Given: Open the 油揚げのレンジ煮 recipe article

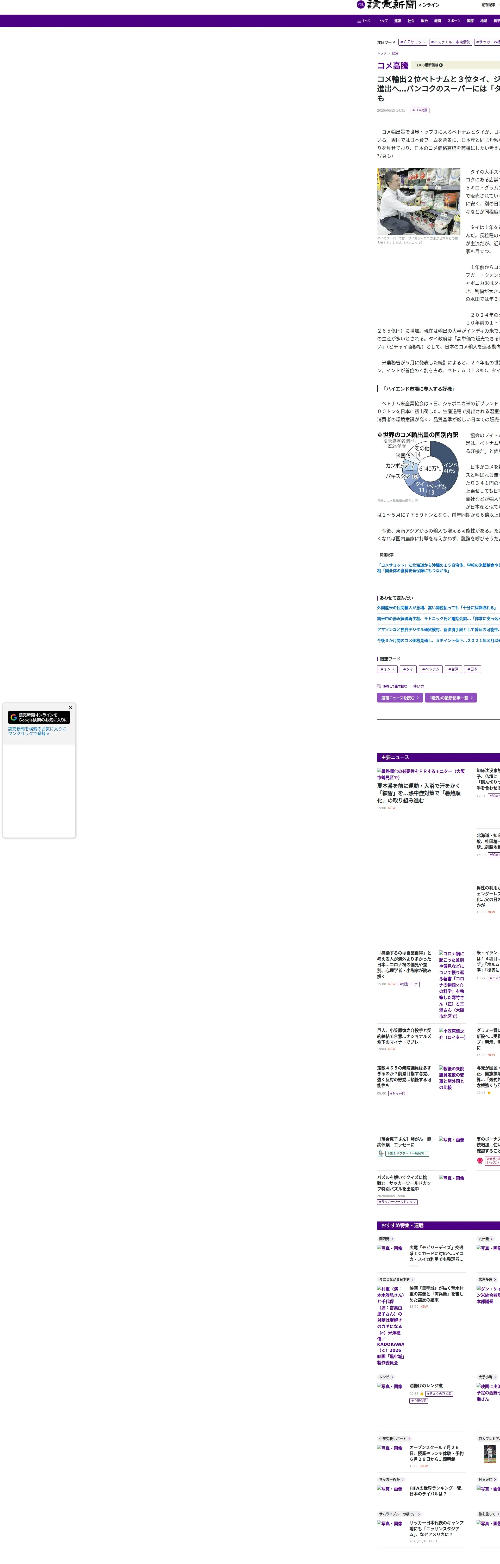Looking at the screenshot, I should click(426, 1386).
